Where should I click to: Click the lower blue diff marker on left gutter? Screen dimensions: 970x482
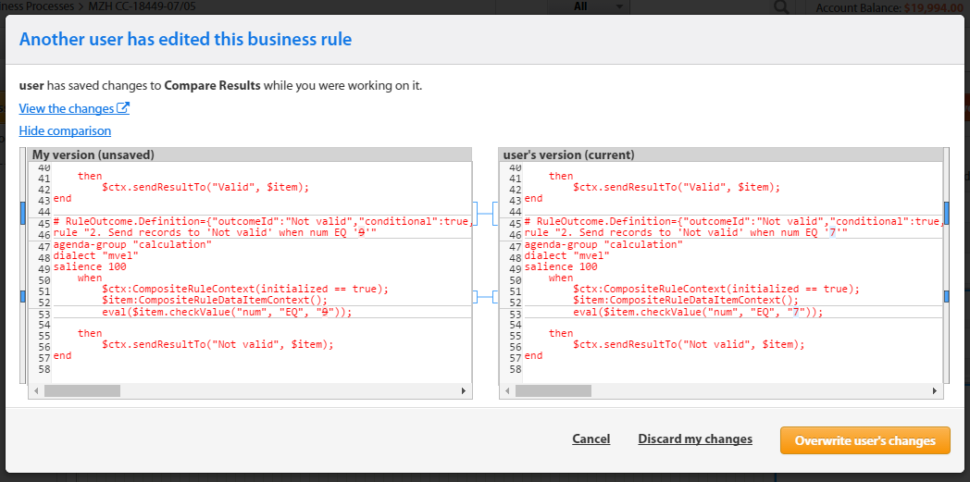[x=23, y=297]
